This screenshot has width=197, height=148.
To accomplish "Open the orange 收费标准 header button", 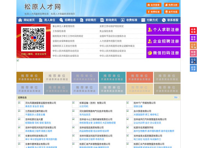I will 154,12.
